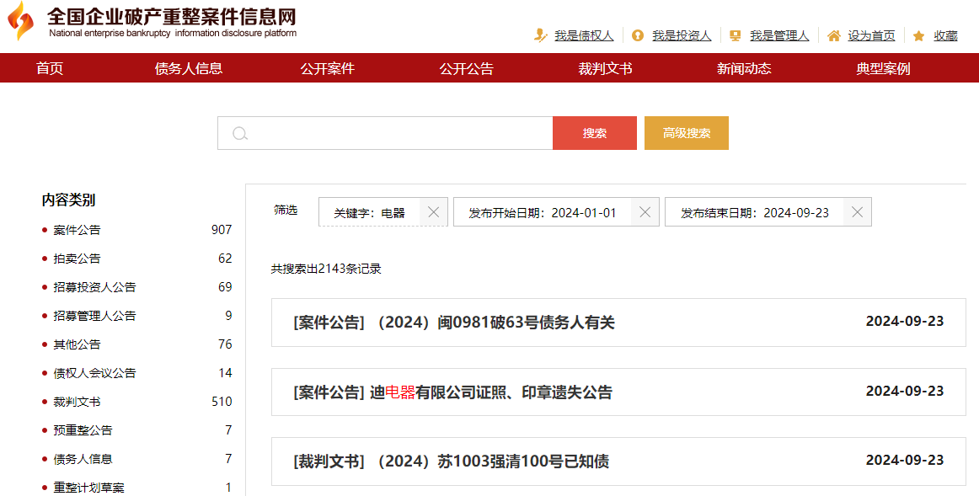Click the administrator icon
The width and height of the screenshot is (979, 496).
pyautogui.click(x=736, y=35)
